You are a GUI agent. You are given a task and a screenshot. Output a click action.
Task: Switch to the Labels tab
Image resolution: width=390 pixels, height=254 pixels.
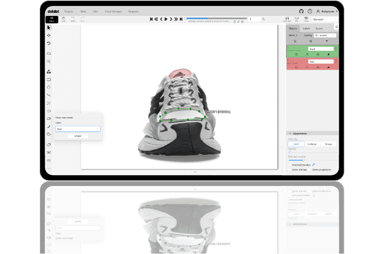pyautogui.click(x=306, y=28)
